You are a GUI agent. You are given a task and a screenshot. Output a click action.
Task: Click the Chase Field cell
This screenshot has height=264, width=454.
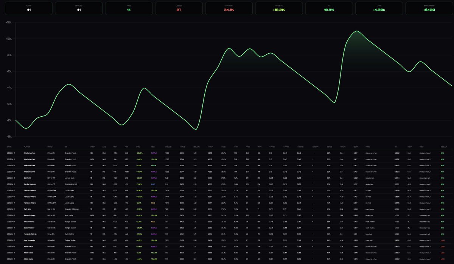coord(369,240)
